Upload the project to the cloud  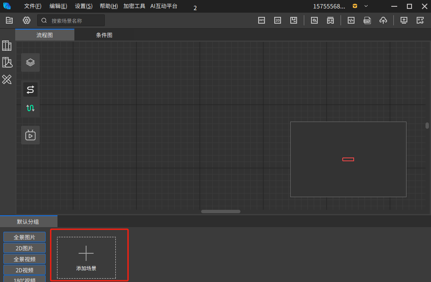tap(383, 20)
